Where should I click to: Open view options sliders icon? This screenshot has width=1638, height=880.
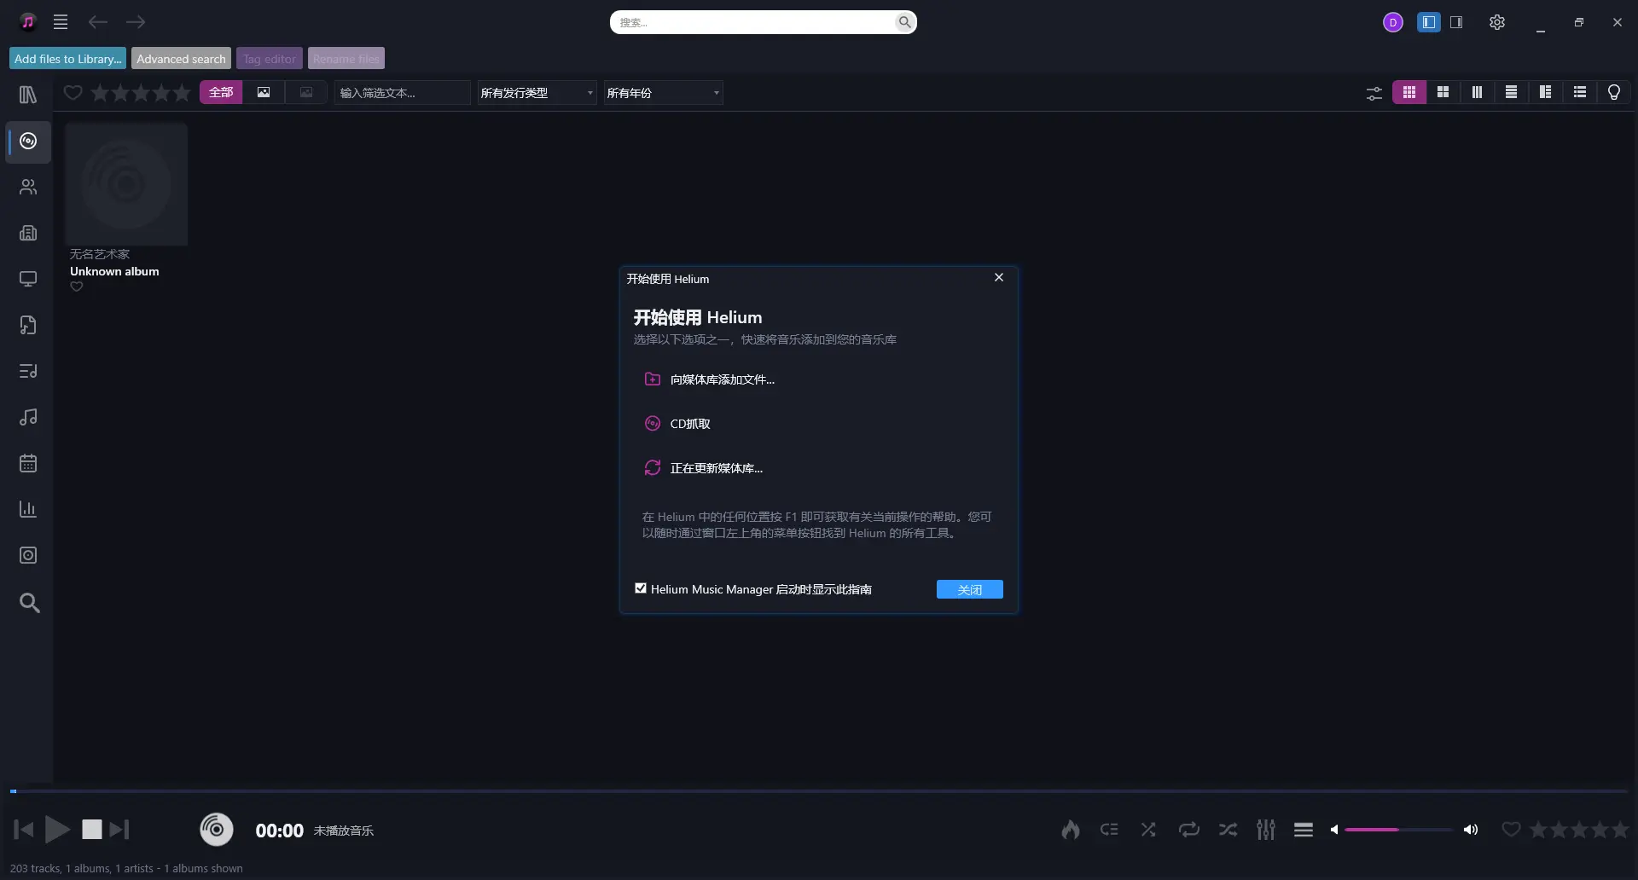click(1374, 93)
